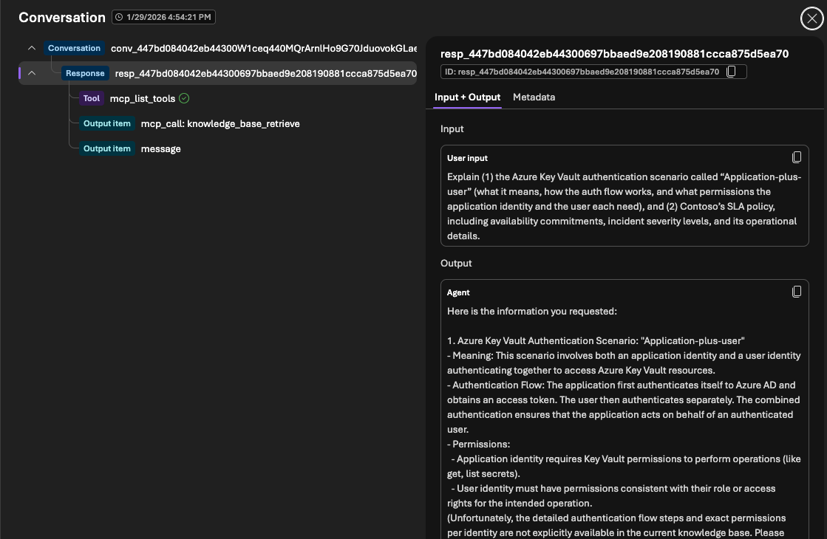Click the Conversation badge label

(74, 48)
